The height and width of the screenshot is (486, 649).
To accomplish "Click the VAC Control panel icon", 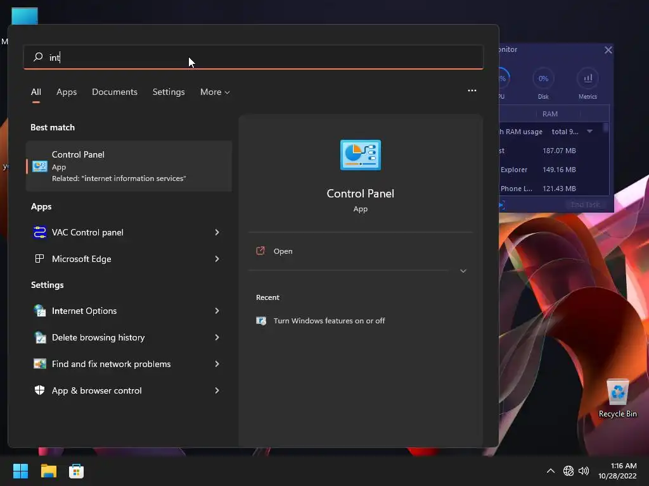I will tap(40, 232).
